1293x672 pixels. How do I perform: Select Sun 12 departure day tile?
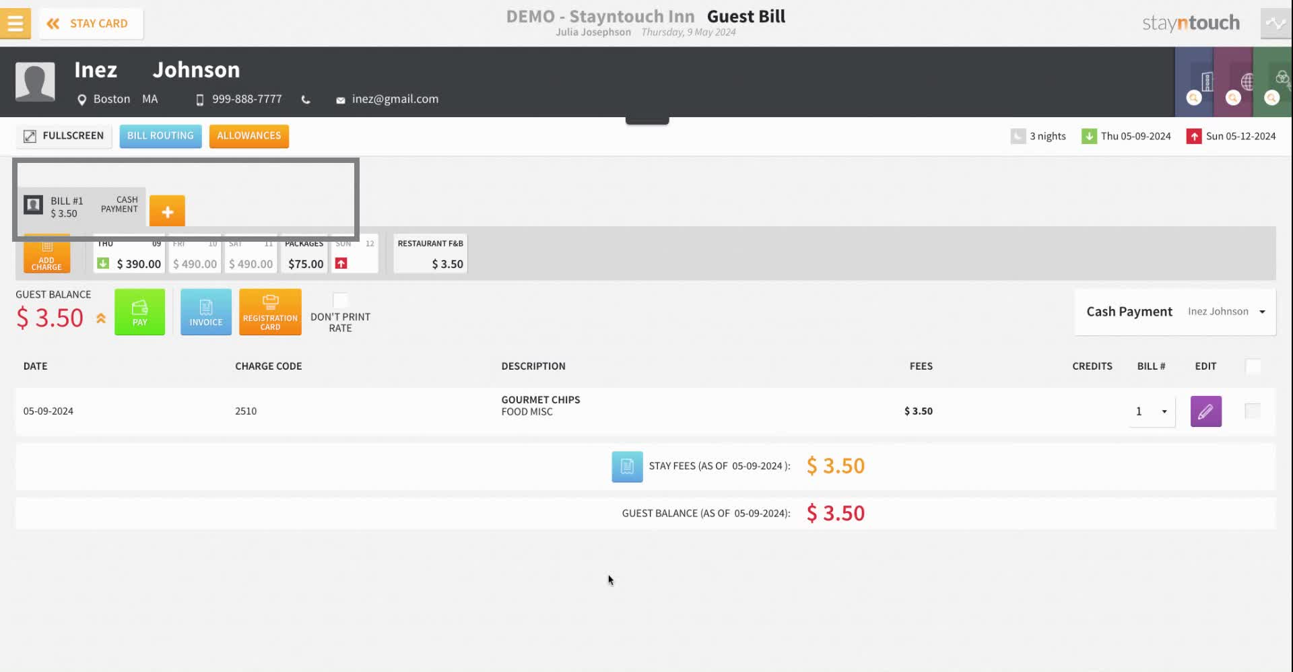click(355, 254)
